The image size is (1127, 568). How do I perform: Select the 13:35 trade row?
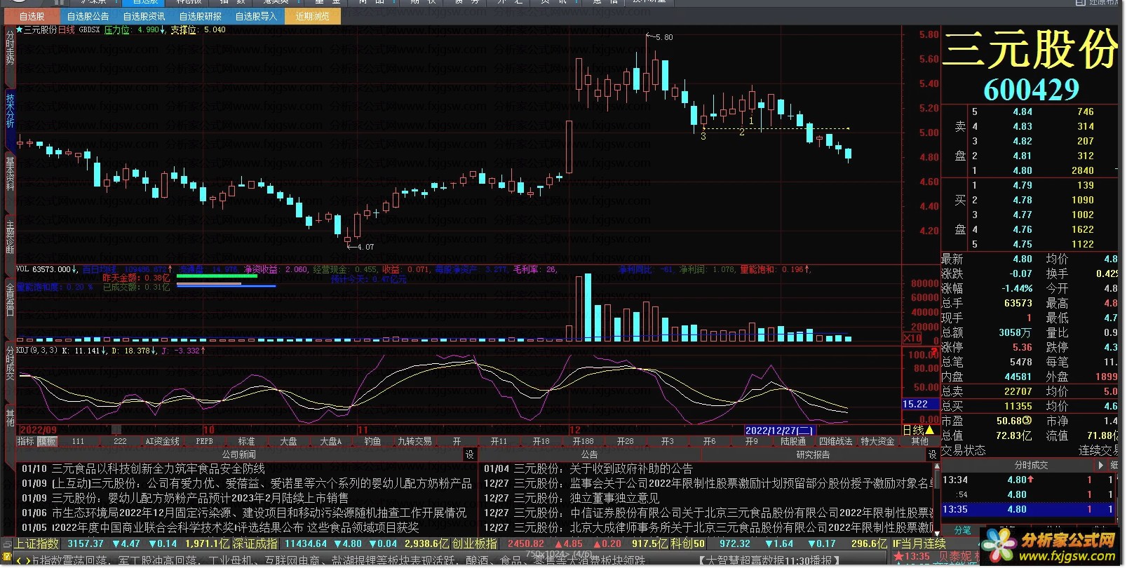click(1030, 510)
